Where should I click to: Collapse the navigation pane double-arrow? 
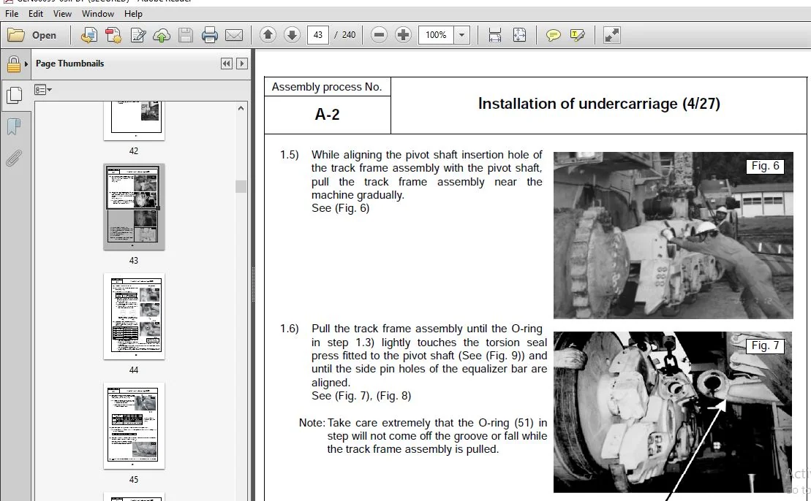point(226,64)
